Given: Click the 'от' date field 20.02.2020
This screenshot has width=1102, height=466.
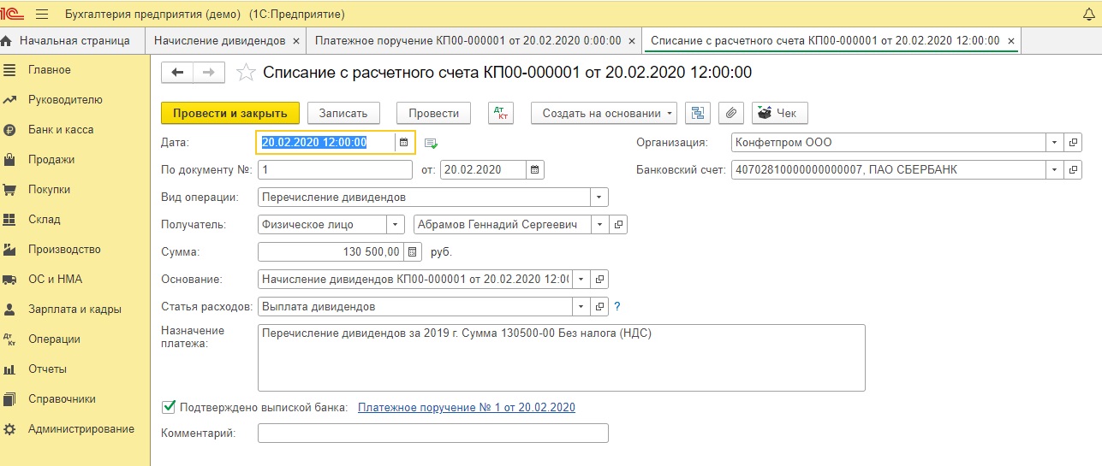Looking at the screenshot, I should 483,170.
